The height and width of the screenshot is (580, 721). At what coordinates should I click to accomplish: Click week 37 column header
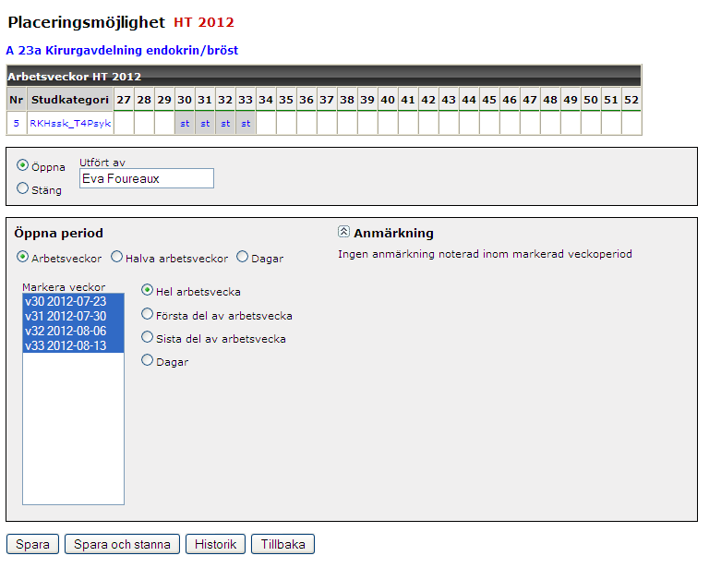(327, 100)
